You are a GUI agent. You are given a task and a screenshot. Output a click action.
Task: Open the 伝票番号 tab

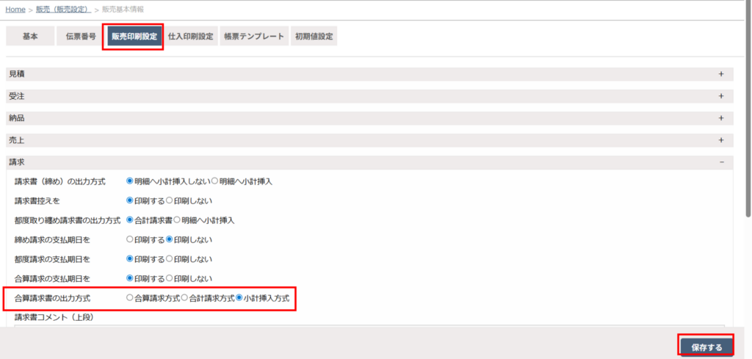pos(81,37)
